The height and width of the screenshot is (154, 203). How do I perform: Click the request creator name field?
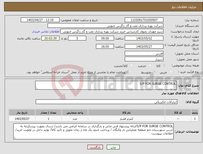click(112, 31)
